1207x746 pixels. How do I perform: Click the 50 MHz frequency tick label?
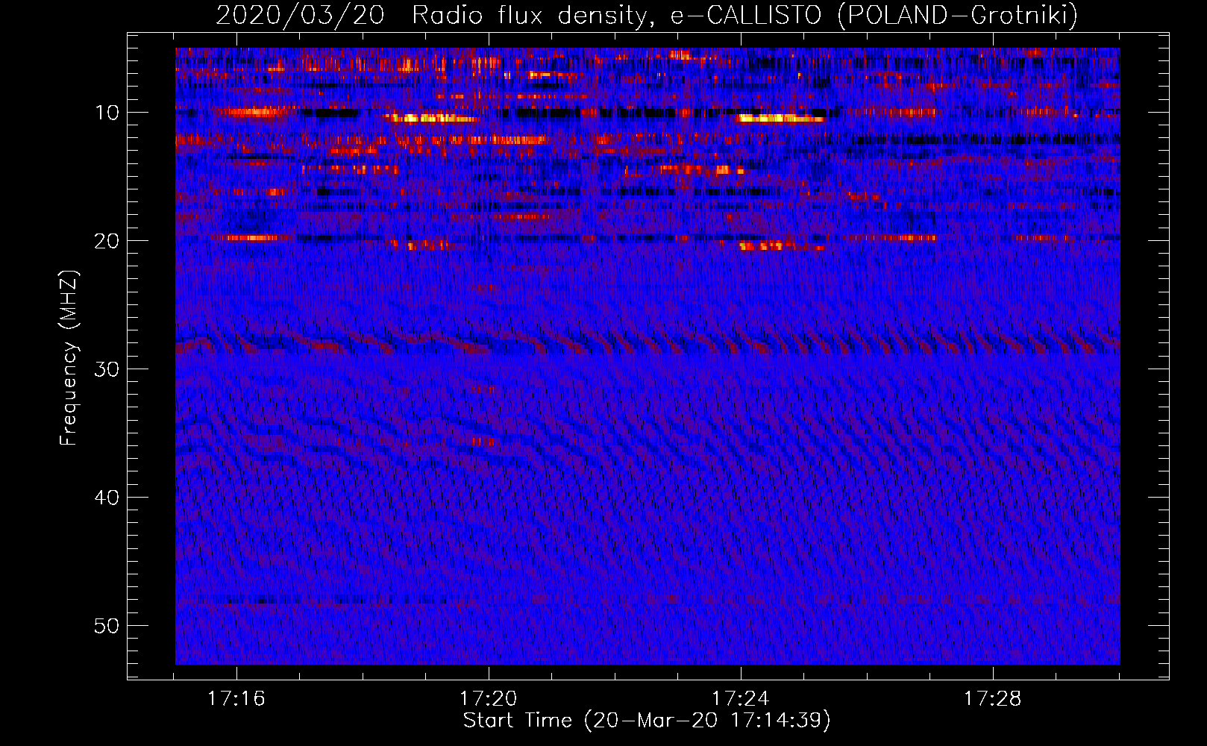click(x=107, y=626)
